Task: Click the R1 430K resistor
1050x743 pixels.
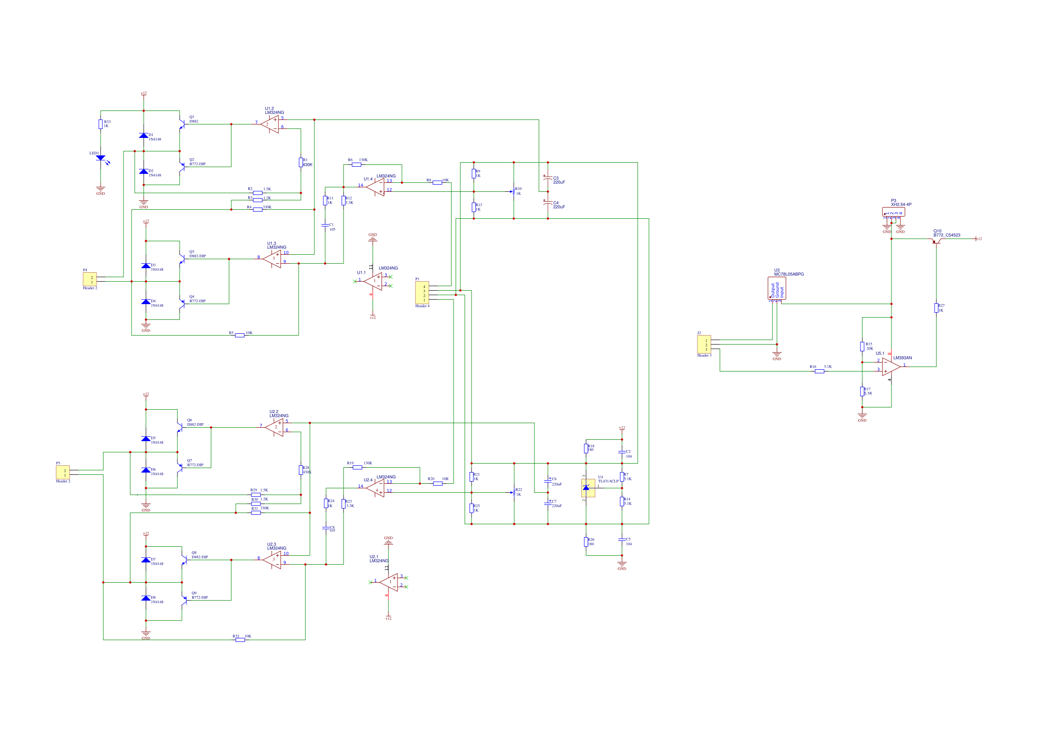Action: pyautogui.click(x=301, y=162)
